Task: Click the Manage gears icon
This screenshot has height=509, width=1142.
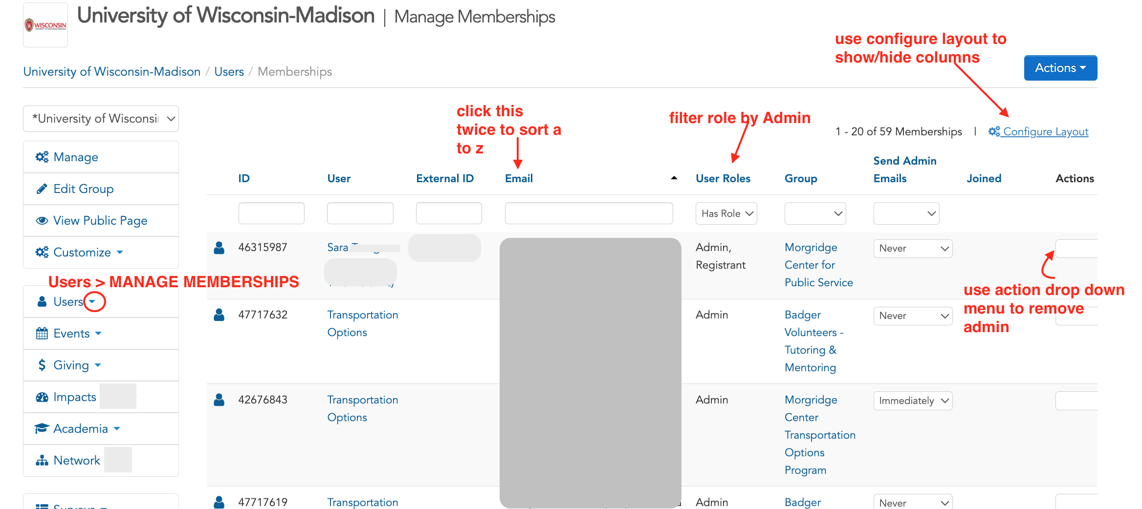Action: (x=42, y=157)
